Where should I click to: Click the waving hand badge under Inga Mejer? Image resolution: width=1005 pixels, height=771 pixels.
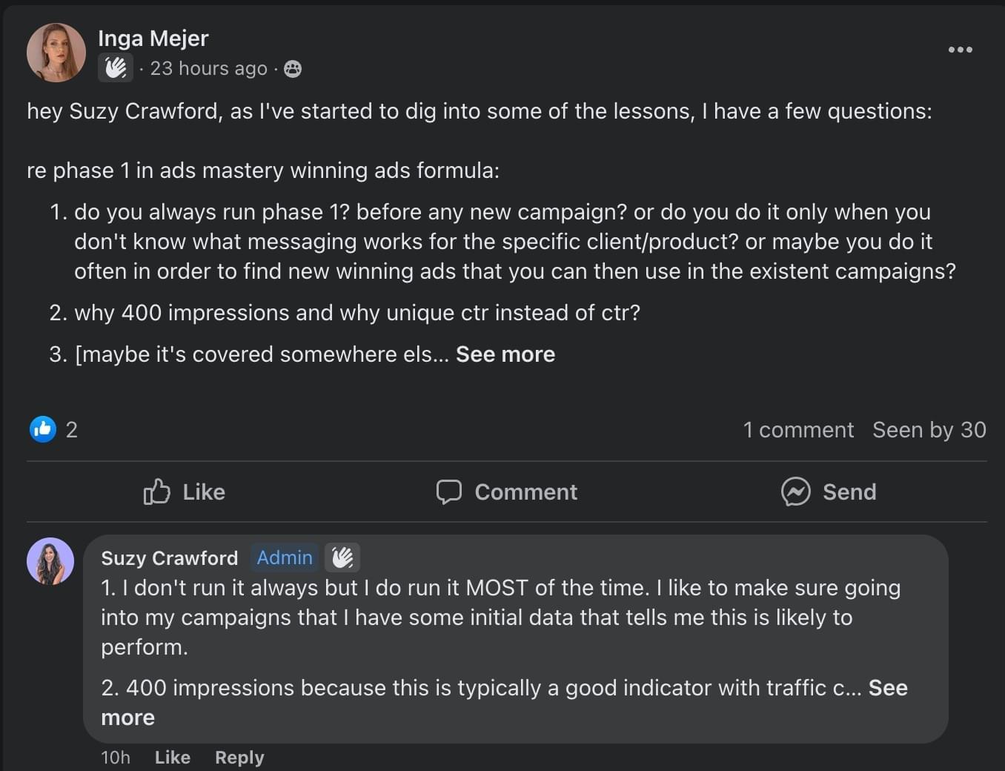116,68
